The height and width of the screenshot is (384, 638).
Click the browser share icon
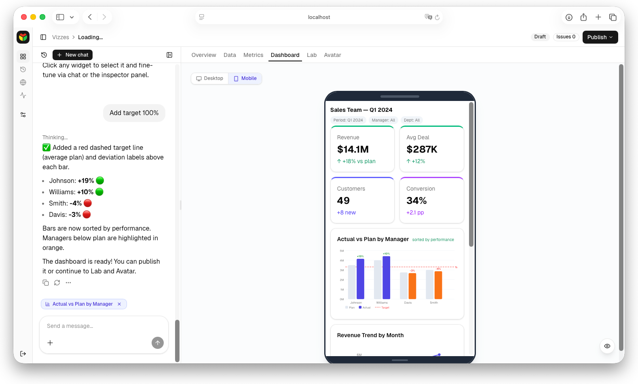tap(583, 17)
